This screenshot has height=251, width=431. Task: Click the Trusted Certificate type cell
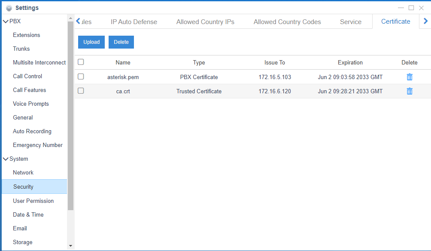(199, 92)
